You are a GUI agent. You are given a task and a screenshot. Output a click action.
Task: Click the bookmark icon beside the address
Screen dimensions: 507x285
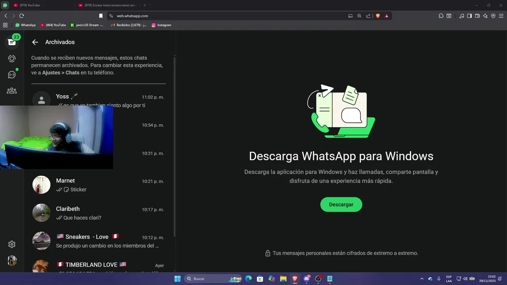point(101,16)
